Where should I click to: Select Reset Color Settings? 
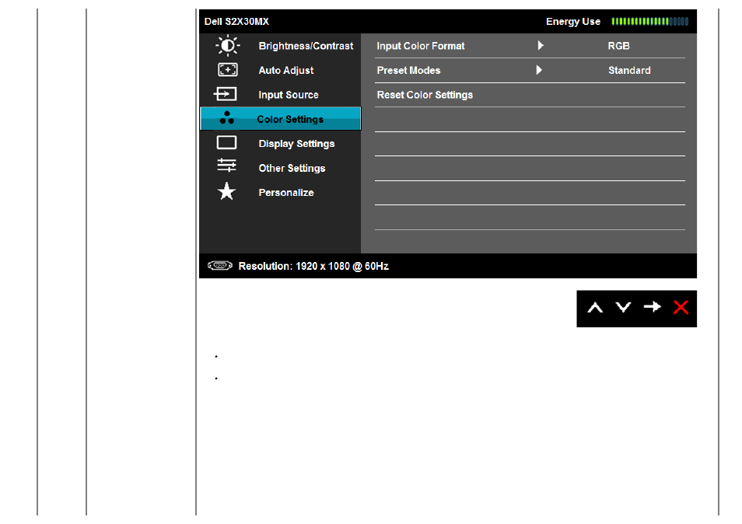425,95
